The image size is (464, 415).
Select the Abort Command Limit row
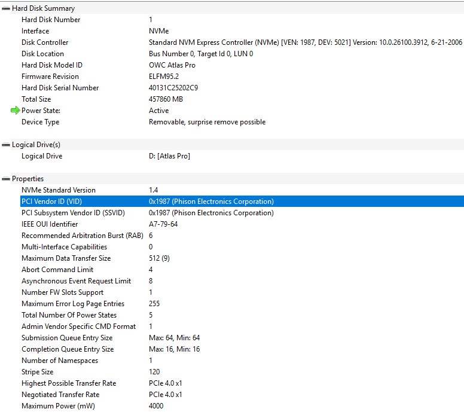pyautogui.click(x=242, y=270)
